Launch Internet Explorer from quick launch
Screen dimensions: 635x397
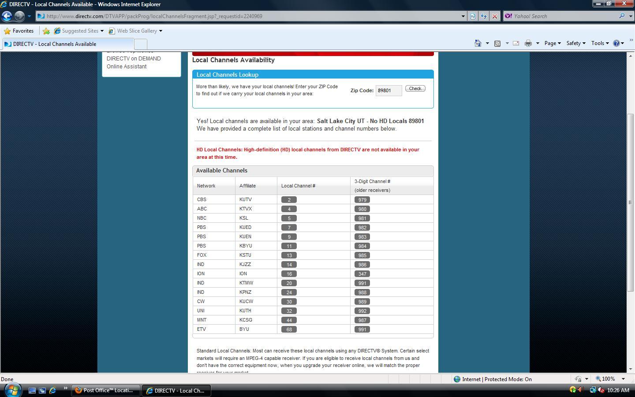pyautogui.click(x=52, y=390)
